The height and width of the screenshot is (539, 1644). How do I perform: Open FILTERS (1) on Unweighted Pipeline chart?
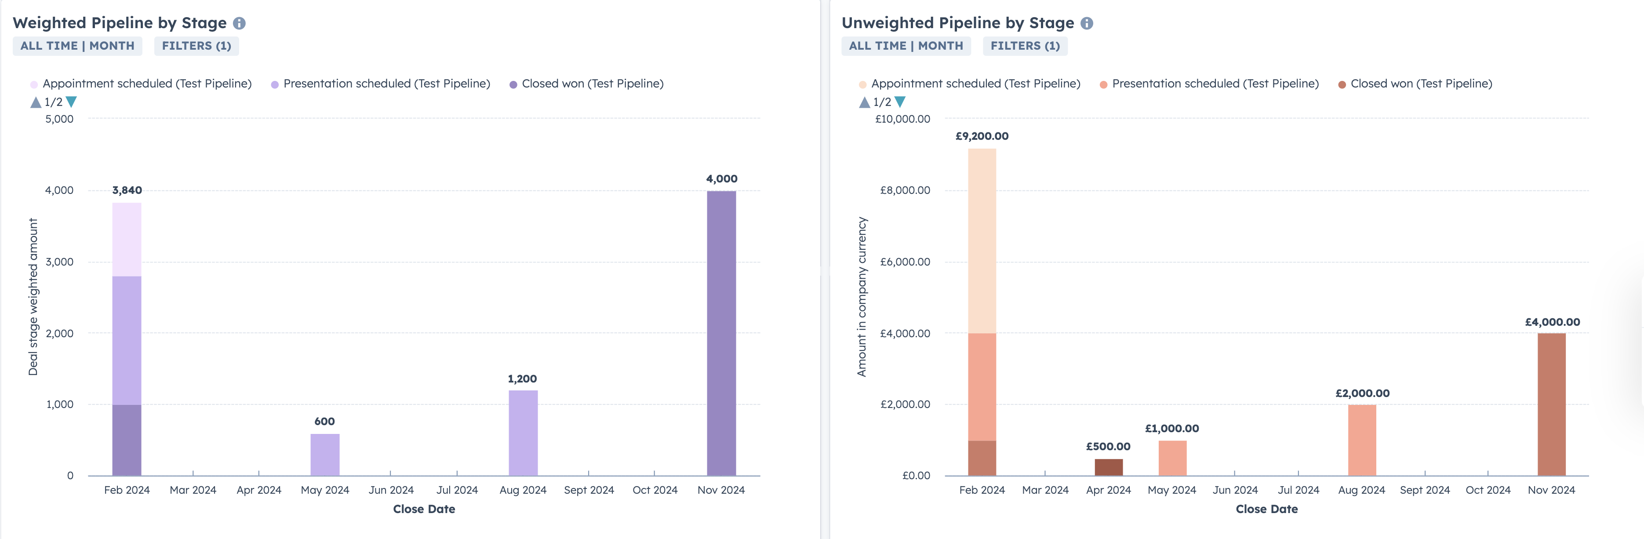click(x=1025, y=46)
